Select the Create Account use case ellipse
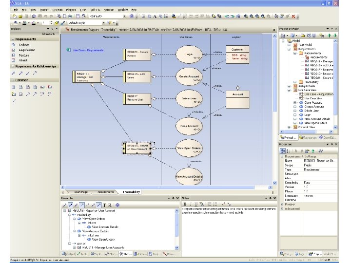Viewport: 351px width, 263px height. [188, 76]
